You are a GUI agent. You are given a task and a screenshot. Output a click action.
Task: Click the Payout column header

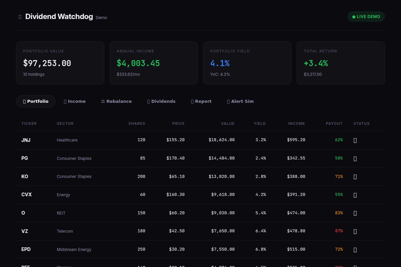tap(334, 123)
